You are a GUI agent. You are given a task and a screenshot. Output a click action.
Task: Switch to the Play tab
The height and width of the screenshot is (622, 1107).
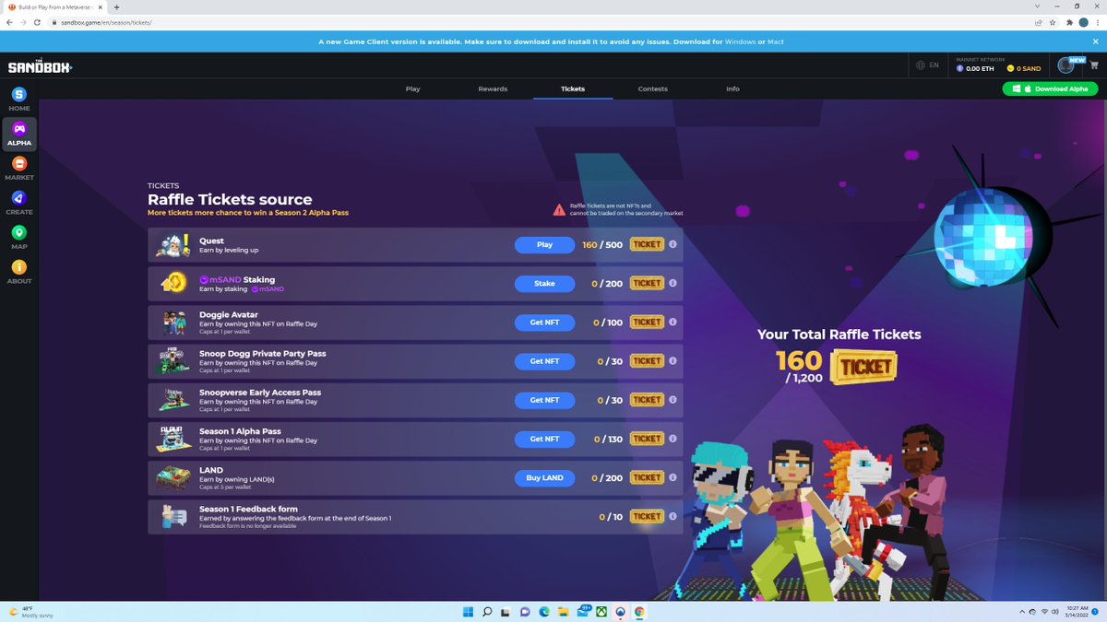pyautogui.click(x=412, y=88)
